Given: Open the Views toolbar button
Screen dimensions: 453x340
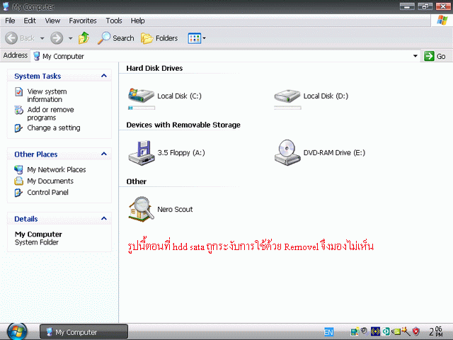Looking at the screenshot, I should 194,38.
